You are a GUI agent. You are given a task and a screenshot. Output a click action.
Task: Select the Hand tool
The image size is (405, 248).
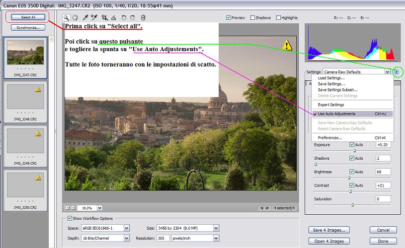coord(76,18)
